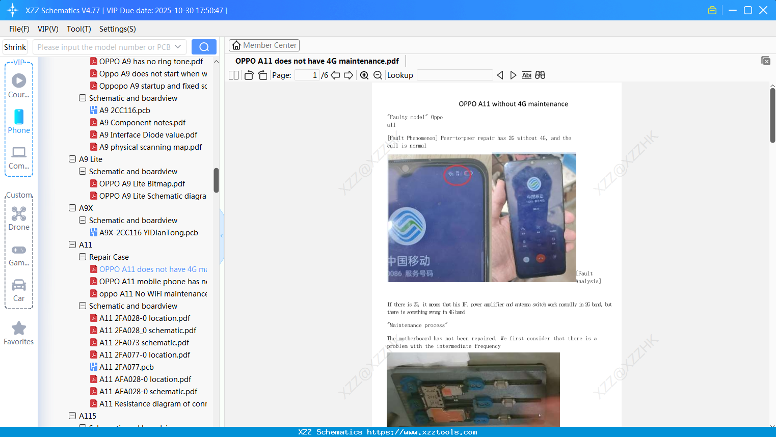776x437 pixels.
Task: Open A9 Interface Diode value.pdf
Action: [148, 135]
